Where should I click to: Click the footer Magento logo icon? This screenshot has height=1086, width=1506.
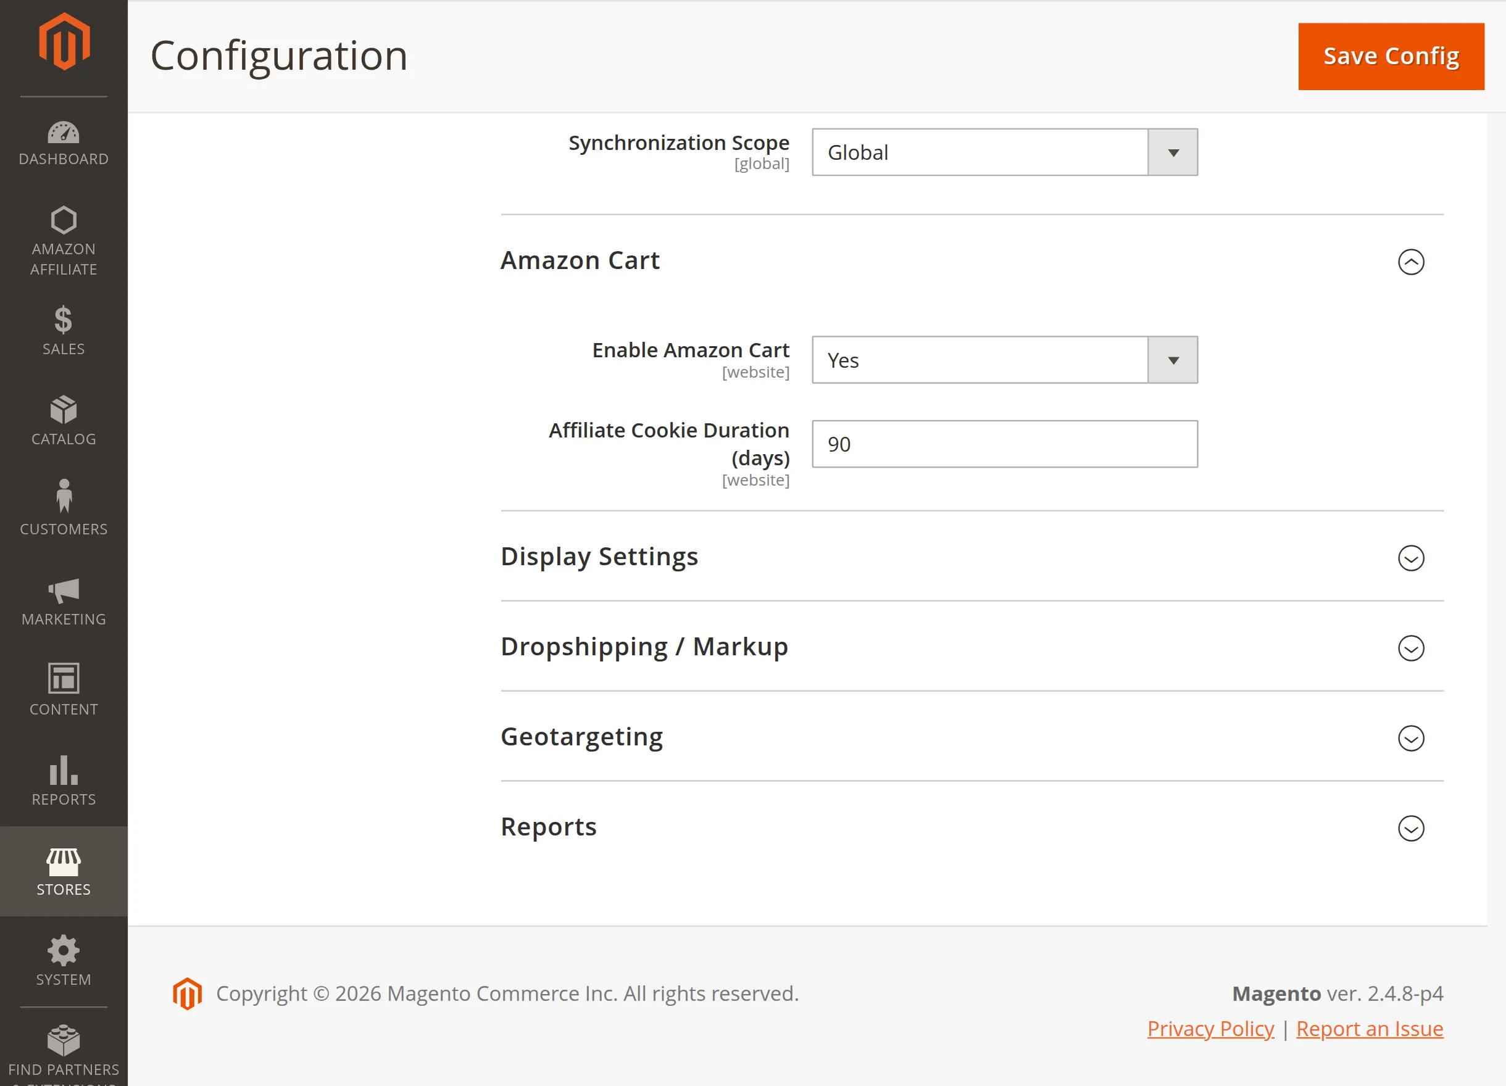pyautogui.click(x=187, y=993)
